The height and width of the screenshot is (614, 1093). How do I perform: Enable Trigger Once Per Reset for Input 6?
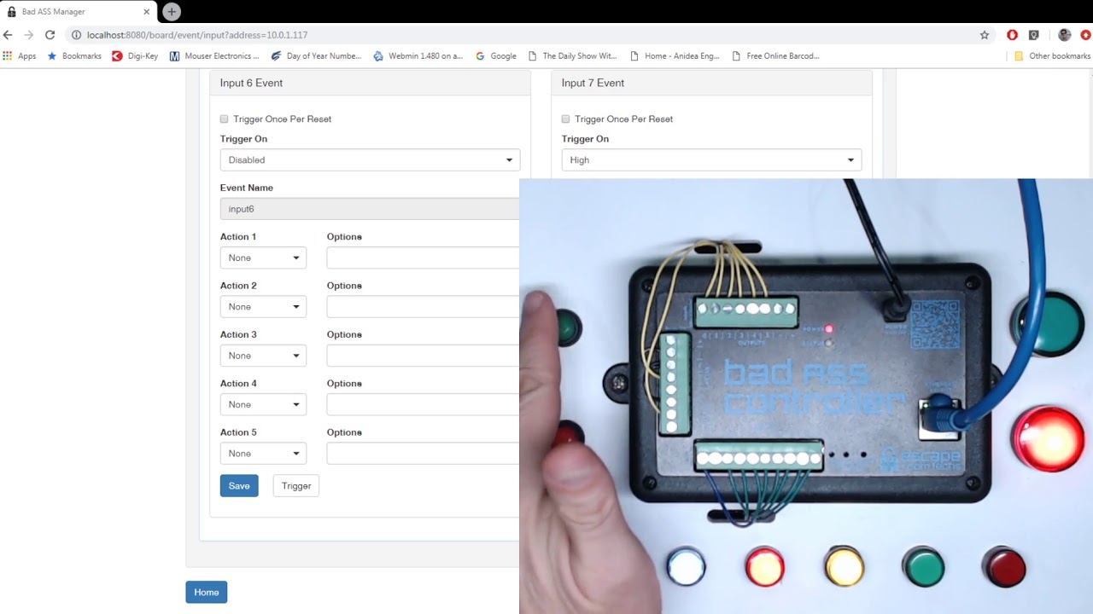225,119
